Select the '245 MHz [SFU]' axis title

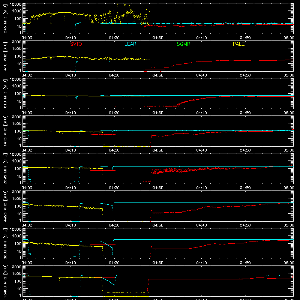point(5,18)
